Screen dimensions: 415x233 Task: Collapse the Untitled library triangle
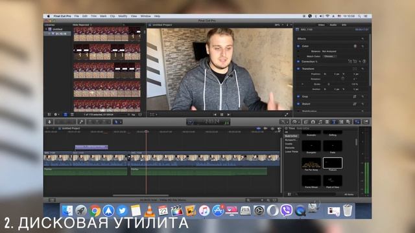coord(46,29)
